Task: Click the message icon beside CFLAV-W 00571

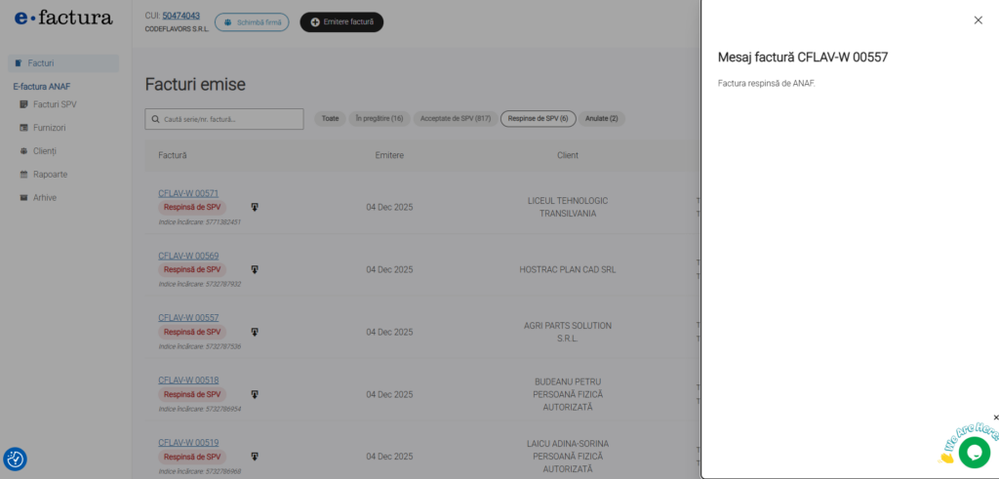Action: [x=255, y=207]
